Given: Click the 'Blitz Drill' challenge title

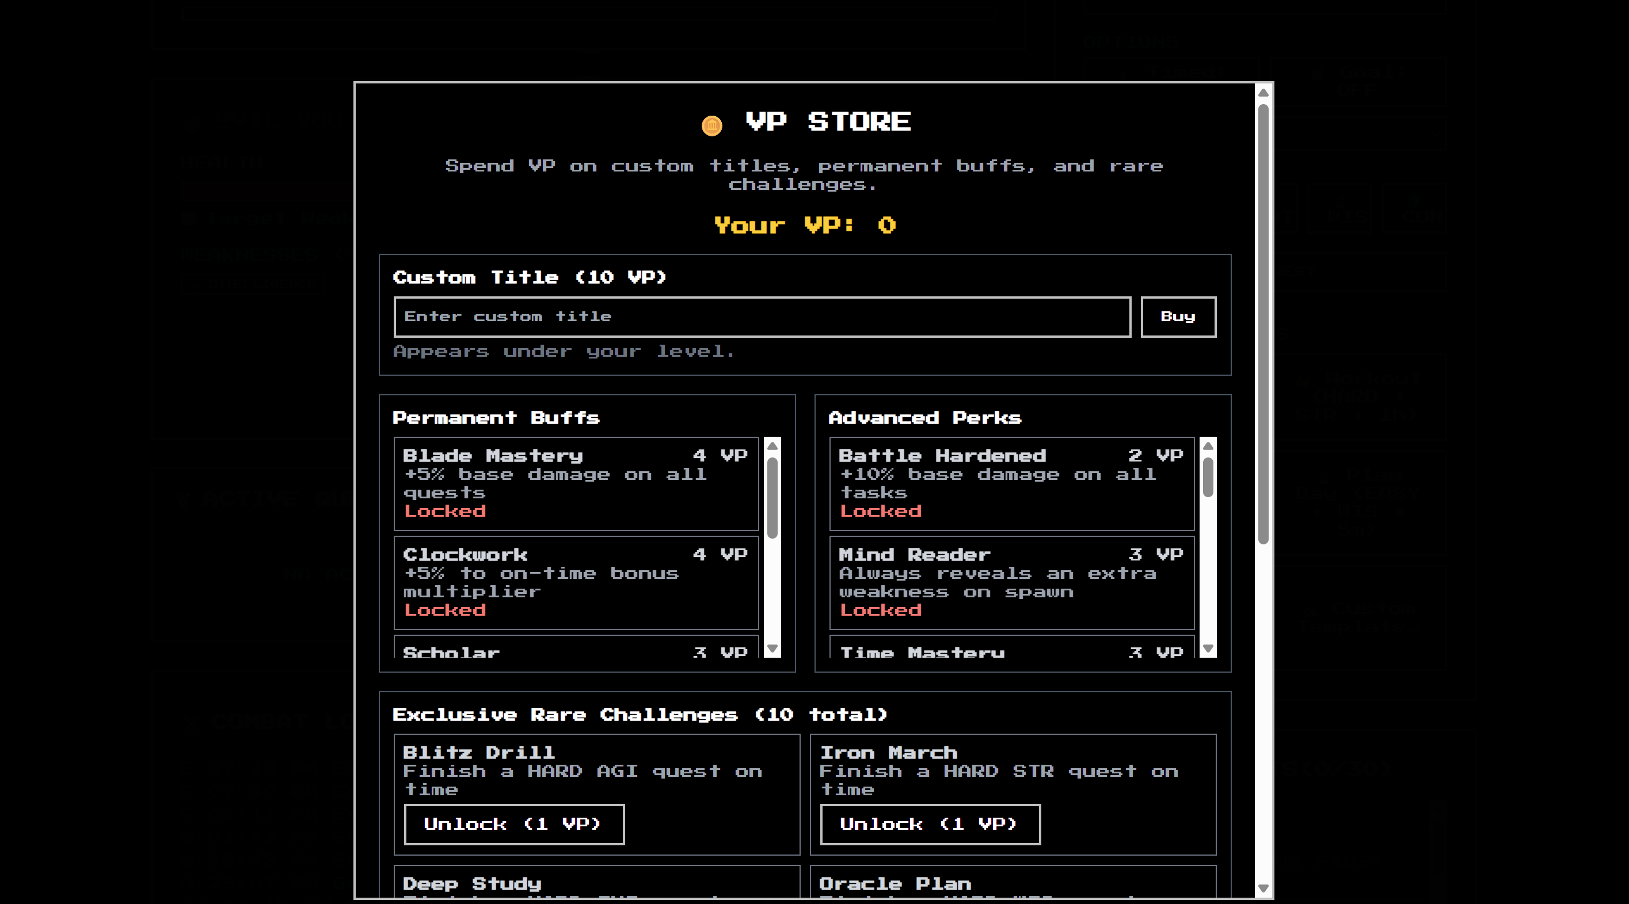Looking at the screenshot, I should coord(479,752).
